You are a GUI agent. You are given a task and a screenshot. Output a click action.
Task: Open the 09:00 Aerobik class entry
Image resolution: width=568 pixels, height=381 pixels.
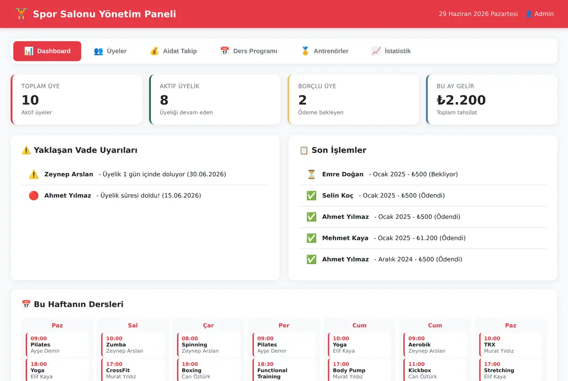435,345
